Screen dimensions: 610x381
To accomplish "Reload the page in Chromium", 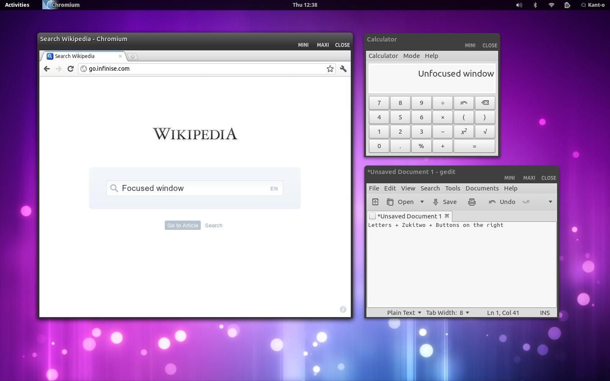I will click(71, 69).
